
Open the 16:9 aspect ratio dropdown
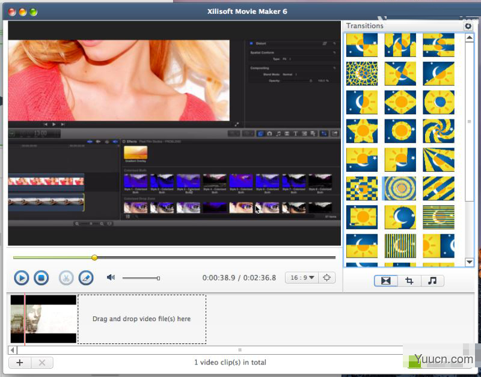click(302, 277)
